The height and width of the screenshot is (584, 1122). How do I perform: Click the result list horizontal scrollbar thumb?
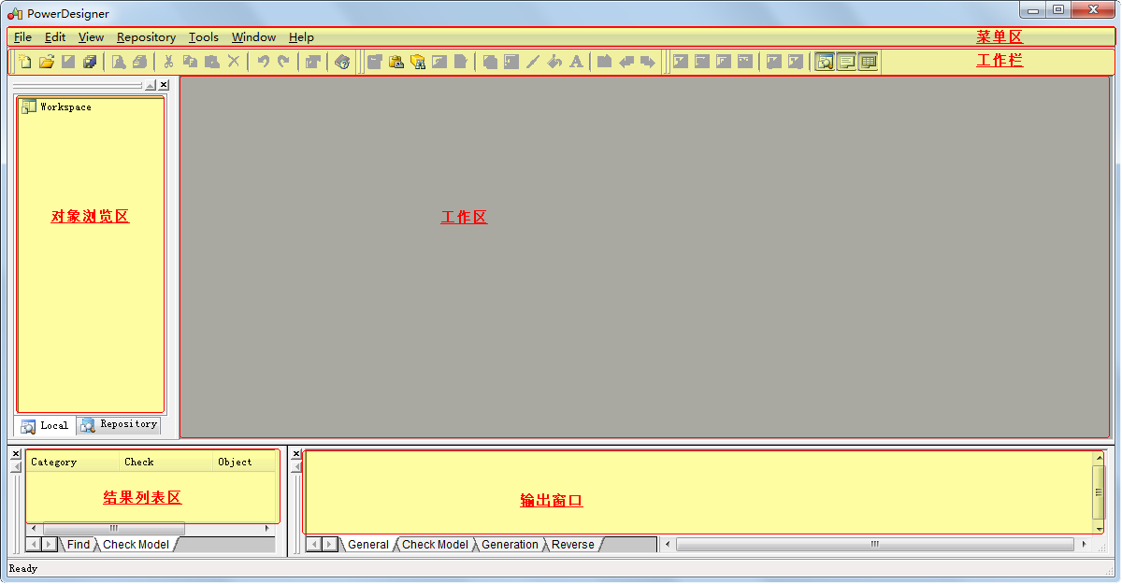[x=114, y=529]
